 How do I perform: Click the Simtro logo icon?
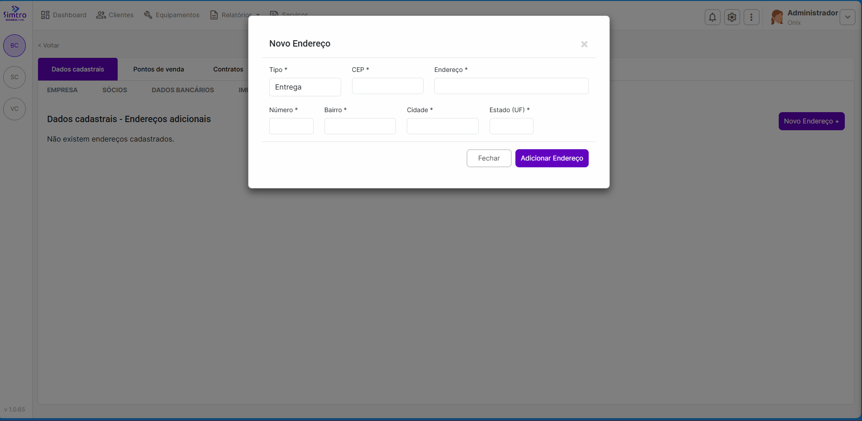click(x=15, y=13)
